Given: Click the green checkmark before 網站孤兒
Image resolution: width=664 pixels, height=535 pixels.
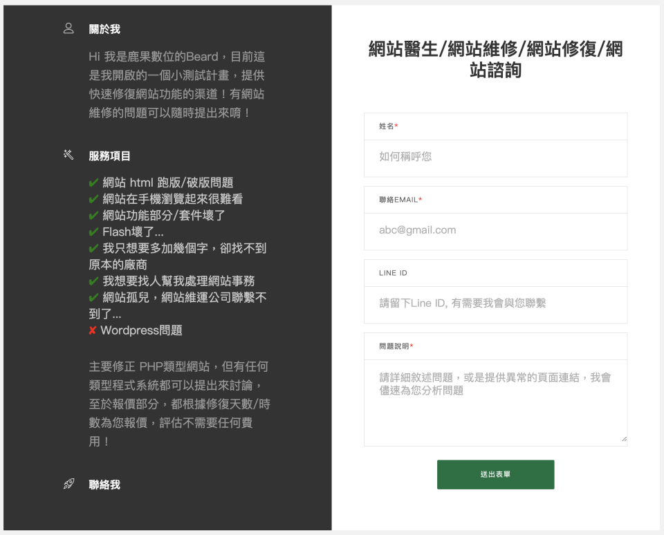Looking at the screenshot, I should click(x=93, y=297).
